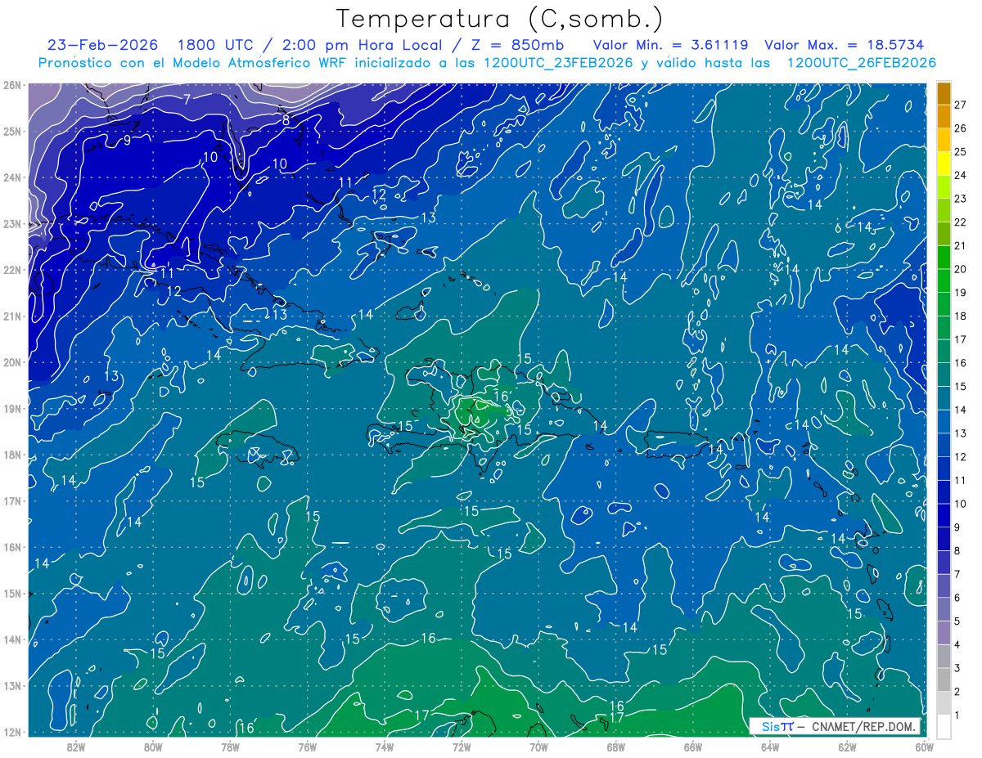The image size is (982, 758).
Task: Click the legend value '18'
Action: point(961,316)
